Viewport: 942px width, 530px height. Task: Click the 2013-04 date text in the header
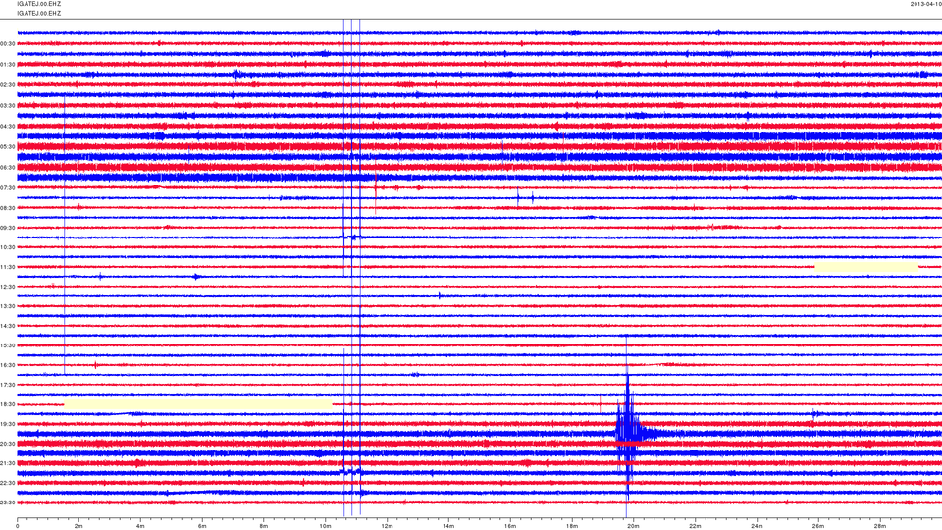click(x=925, y=4)
